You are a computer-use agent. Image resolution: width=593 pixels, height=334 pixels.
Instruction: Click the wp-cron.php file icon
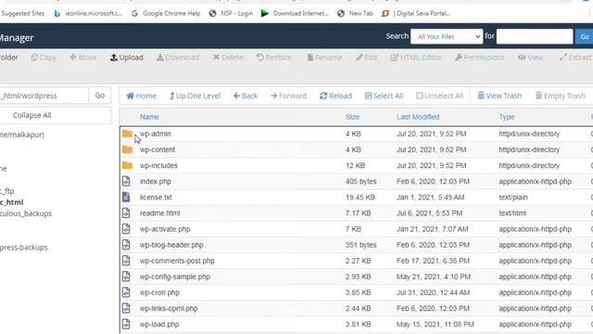[x=126, y=293]
